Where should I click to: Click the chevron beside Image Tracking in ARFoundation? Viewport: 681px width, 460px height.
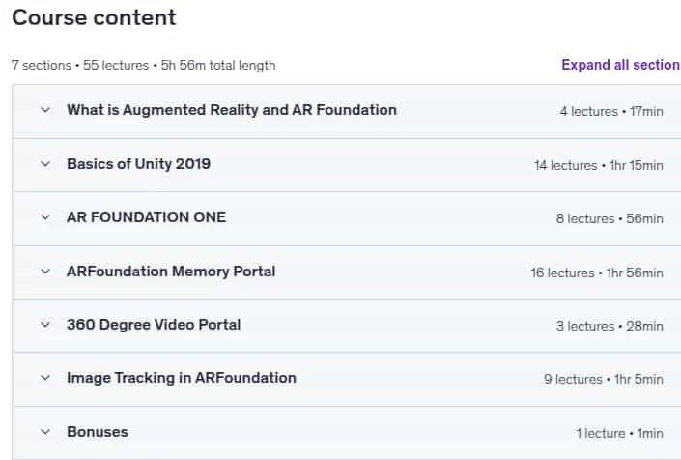[45, 378]
